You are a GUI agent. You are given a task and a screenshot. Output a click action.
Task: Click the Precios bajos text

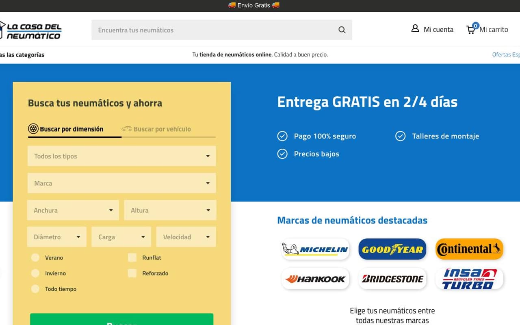316,154
